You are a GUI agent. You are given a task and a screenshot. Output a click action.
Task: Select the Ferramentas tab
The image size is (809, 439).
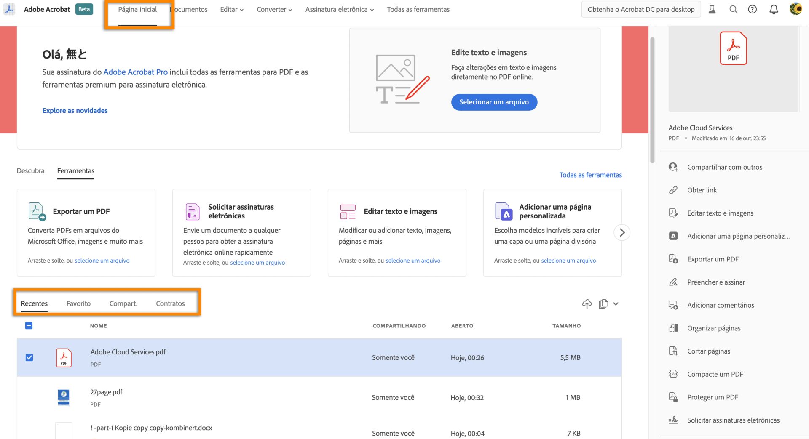point(76,170)
